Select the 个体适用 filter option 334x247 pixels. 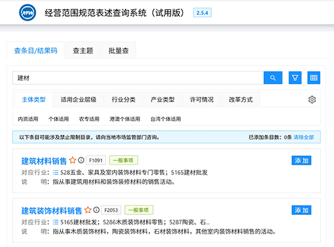pos(59,119)
